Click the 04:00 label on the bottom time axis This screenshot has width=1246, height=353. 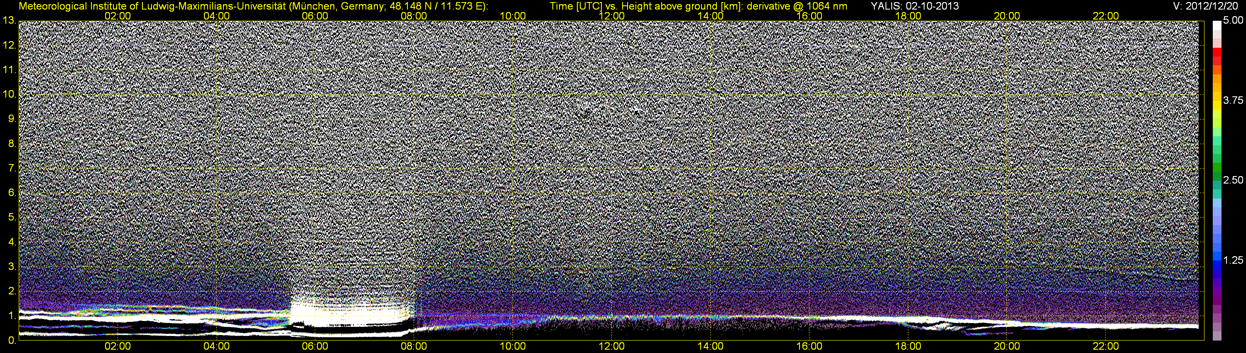coord(216,347)
